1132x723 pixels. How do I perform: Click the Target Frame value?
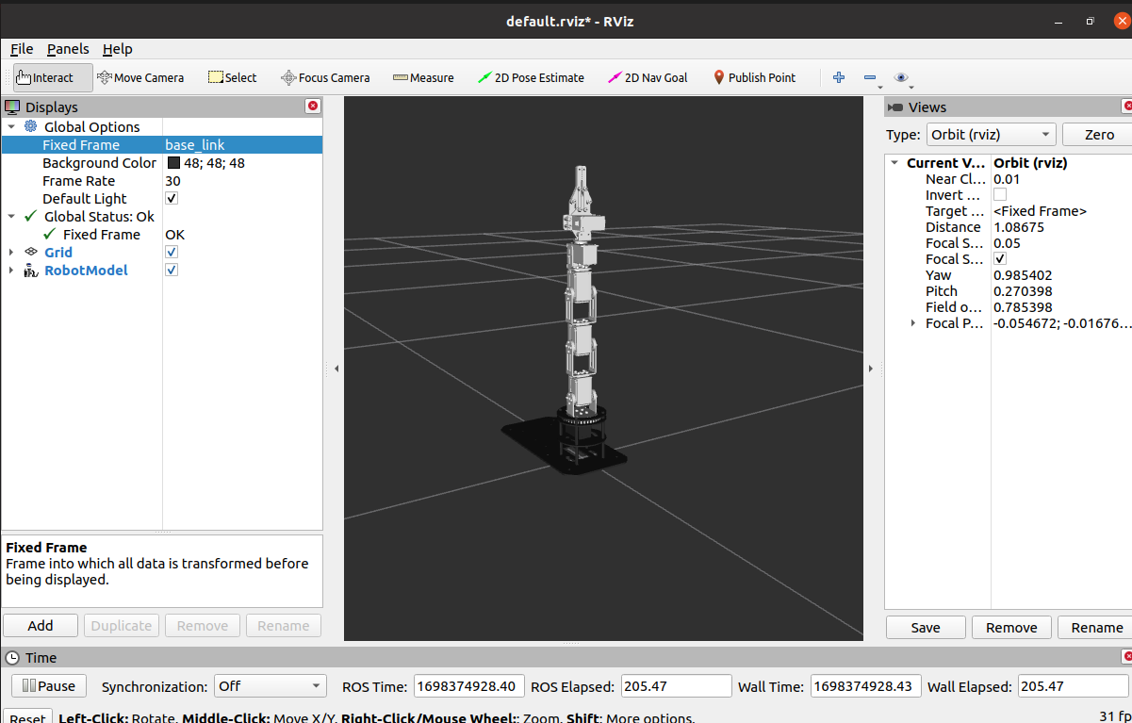click(x=1040, y=210)
